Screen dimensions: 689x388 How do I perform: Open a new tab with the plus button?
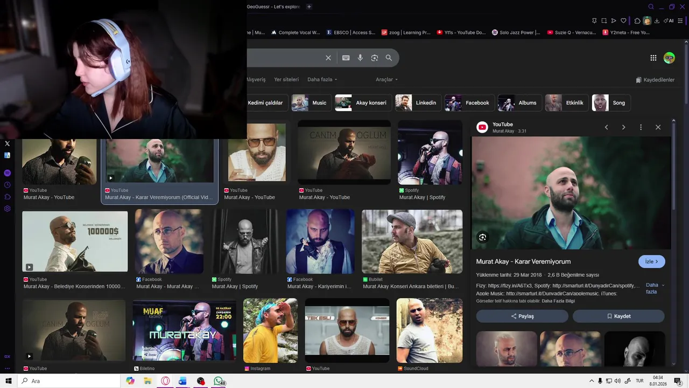coord(309,6)
